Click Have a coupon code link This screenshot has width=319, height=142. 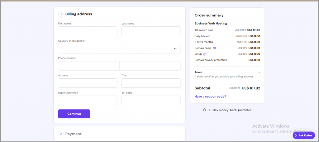coord(210,97)
